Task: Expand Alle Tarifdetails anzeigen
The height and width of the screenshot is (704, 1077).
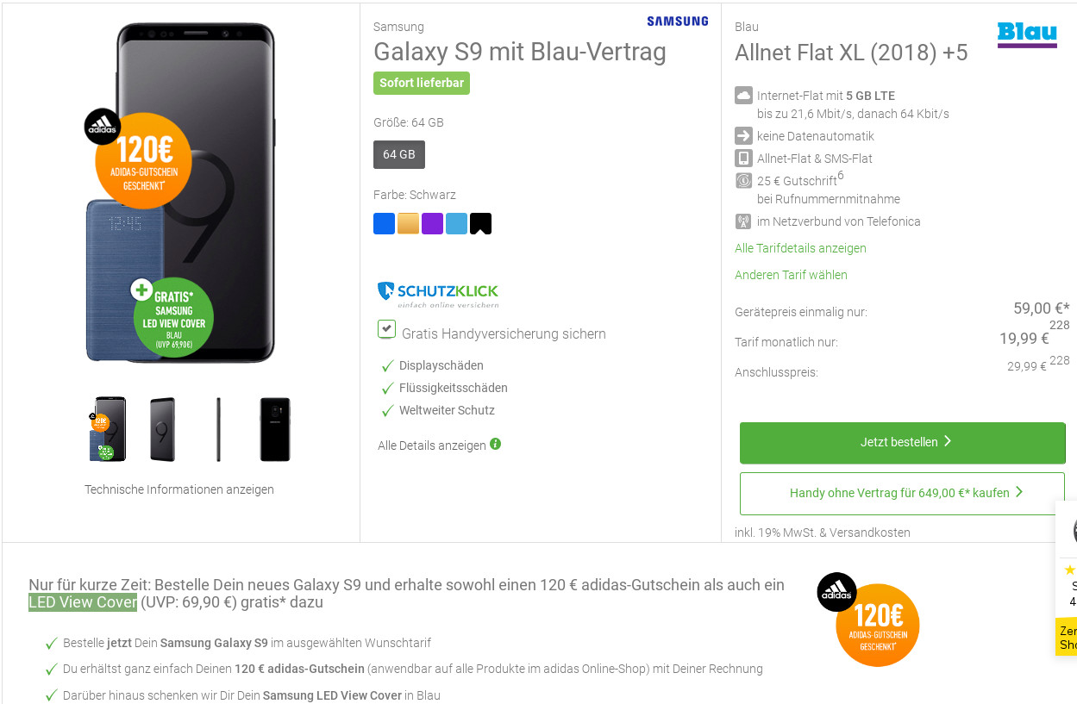Action: click(800, 248)
